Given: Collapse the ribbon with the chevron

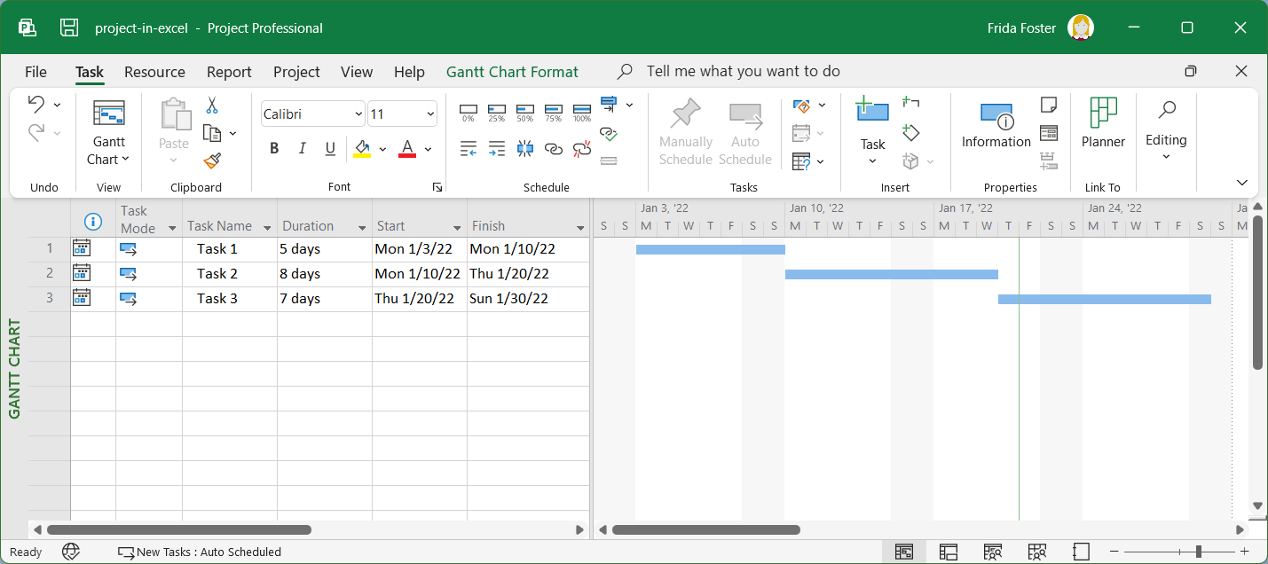Looking at the screenshot, I should coord(1241,183).
